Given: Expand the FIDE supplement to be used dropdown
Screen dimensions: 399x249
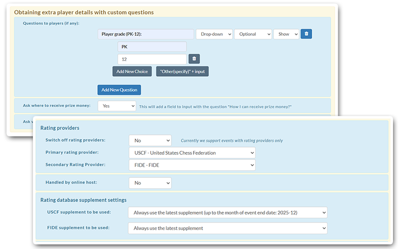Looking at the screenshot, I should pyautogui.click(x=227, y=228).
